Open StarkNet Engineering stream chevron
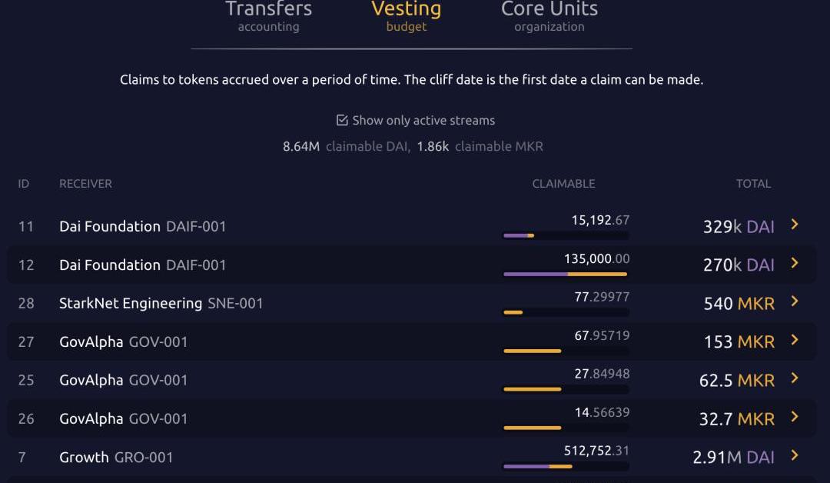Viewport: 830px width, 483px height. [x=794, y=301]
